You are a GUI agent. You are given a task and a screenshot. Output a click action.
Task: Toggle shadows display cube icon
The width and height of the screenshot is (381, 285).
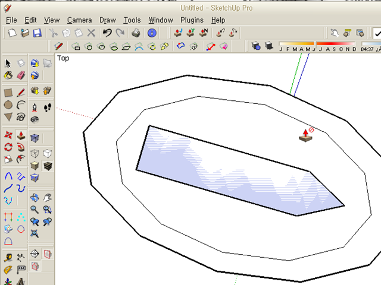point(269,46)
